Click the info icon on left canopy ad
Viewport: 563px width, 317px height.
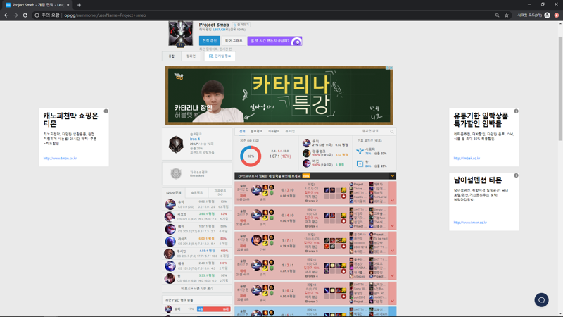pos(106,111)
